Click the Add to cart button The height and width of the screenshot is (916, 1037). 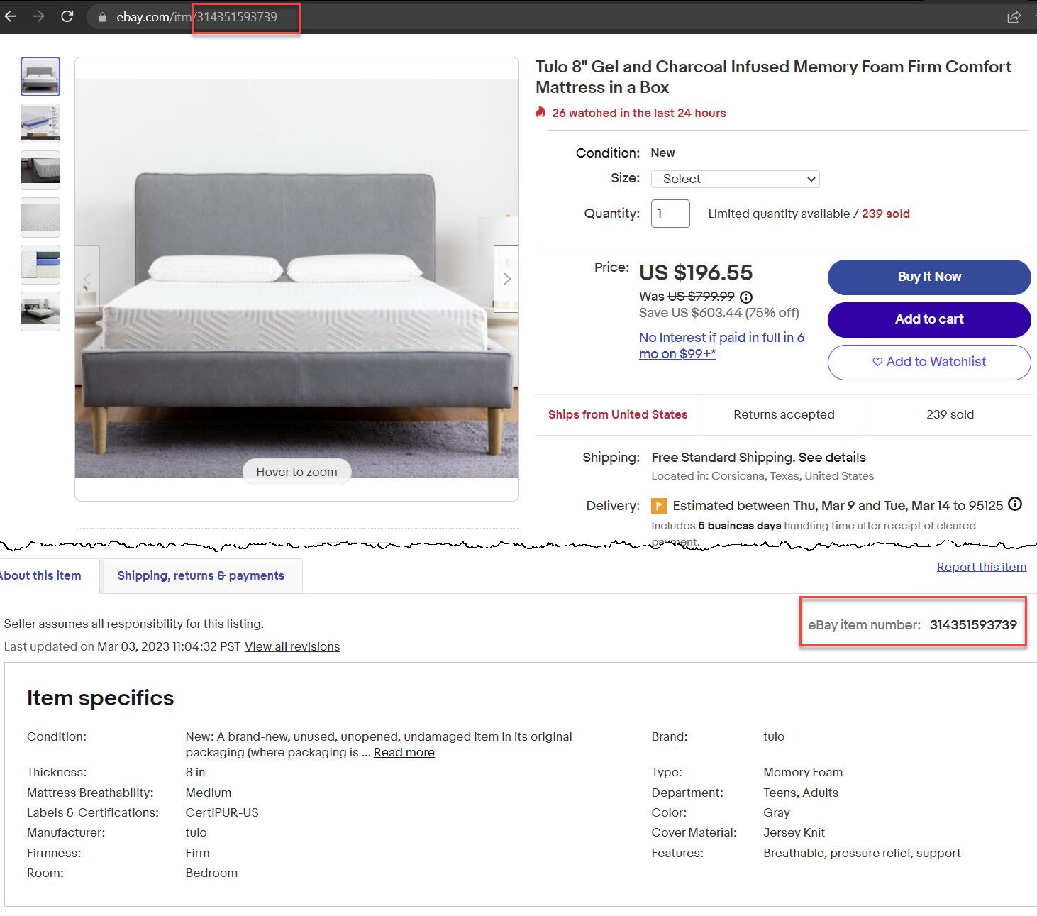click(929, 319)
